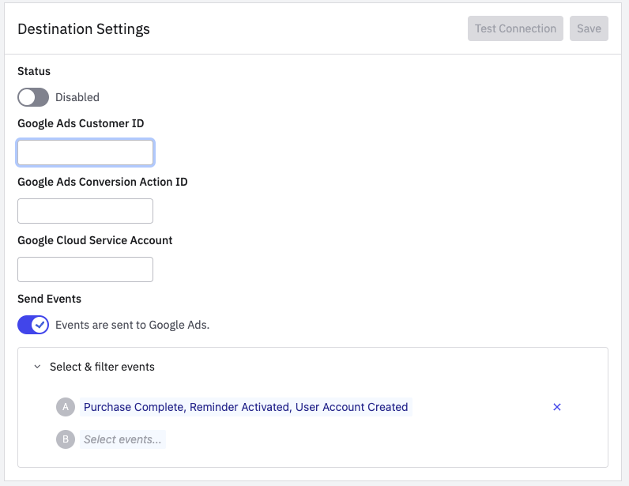Click 'Events are sent to Google Ads' label
Image resolution: width=629 pixels, height=486 pixels.
click(x=132, y=325)
